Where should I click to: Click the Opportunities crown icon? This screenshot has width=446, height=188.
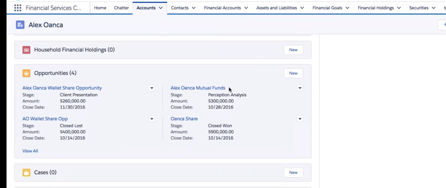point(27,74)
